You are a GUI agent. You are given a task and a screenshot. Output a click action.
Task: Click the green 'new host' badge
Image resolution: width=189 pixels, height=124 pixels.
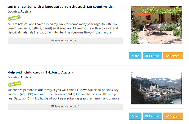pyautogui.click(x=14, y=84)
